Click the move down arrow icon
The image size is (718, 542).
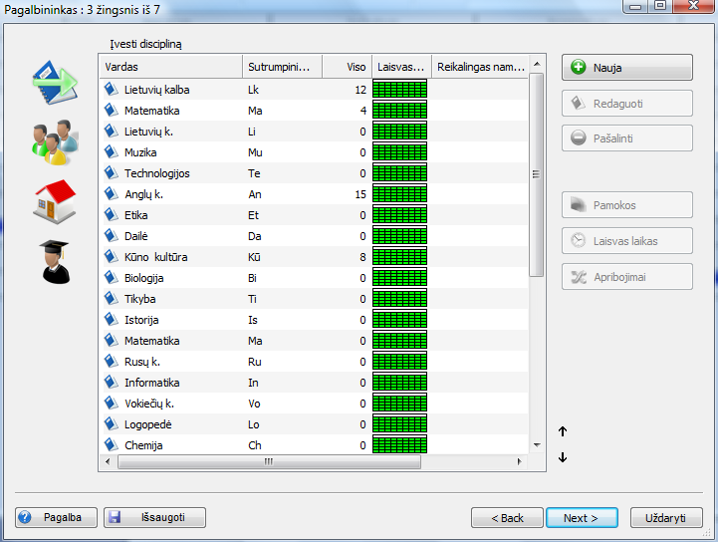(x=563, y=457)
